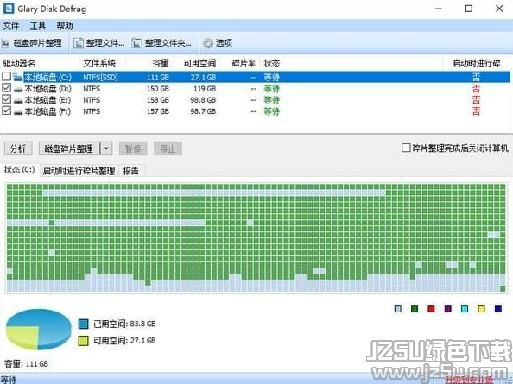513x384 pixels.
Task: Click the 98.8 GB free space cell
Action: click(x=203, y=100)
